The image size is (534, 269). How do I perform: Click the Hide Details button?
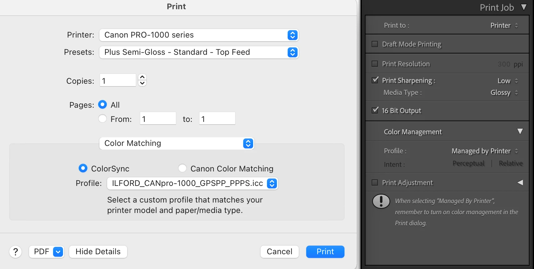(x=98, y=252)
